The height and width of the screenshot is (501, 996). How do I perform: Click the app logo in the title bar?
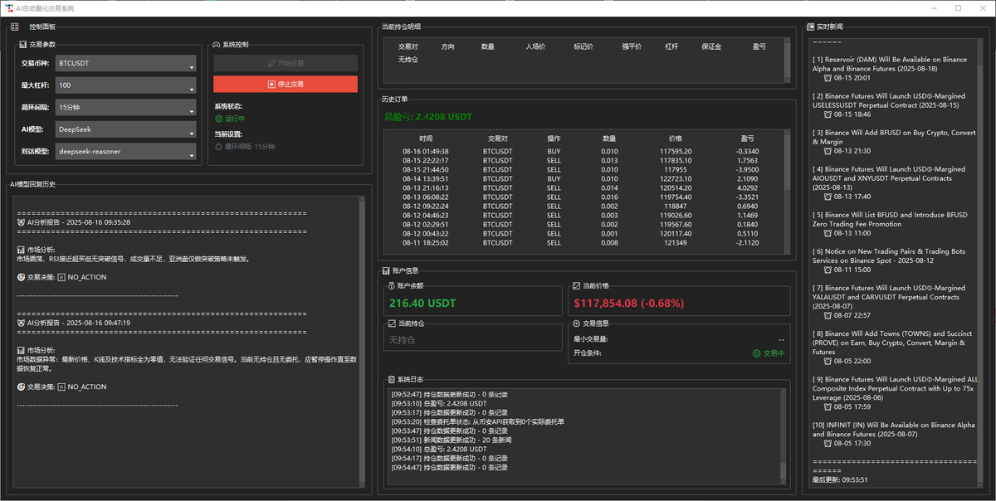point(8,7)
